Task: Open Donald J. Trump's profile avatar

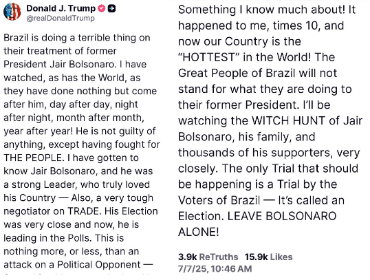Action: click(12, 12)
